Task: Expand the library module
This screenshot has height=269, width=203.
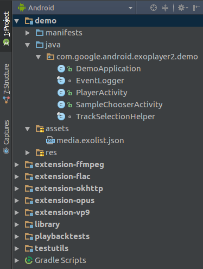Action: tap(17, 224)
